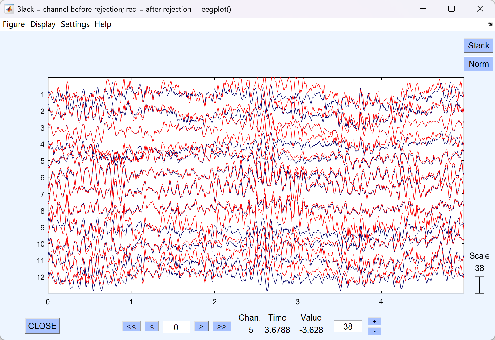The height and width of the screenshot is (340, 495).
Task: Open the Help menu
Action: pyautogui.click(x=103, y=24)
